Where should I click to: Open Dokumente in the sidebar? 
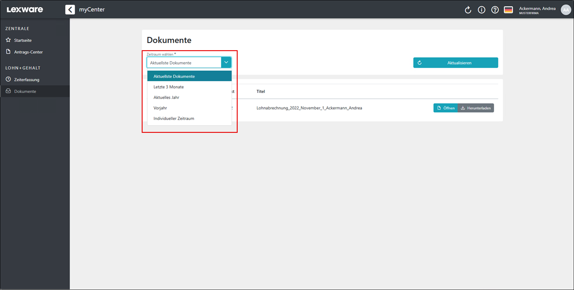[x=25, y=91]
